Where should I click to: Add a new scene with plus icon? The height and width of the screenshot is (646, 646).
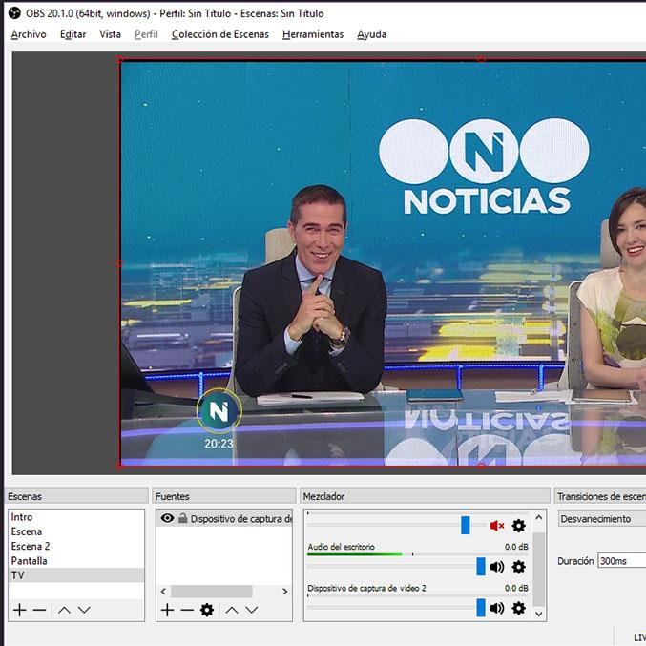19,610
